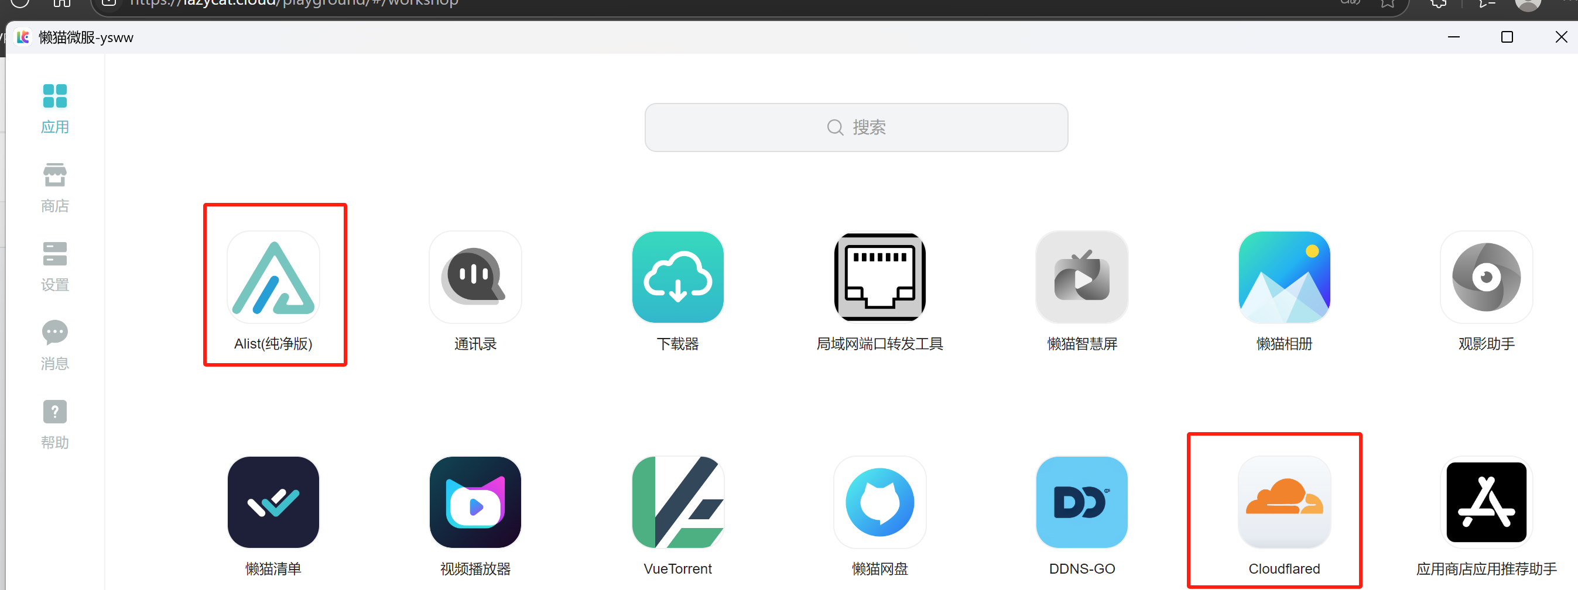Open the 帮助 help sidebar tab
The height and width of the screenshot is (590, 1578).
click(55, 425)
